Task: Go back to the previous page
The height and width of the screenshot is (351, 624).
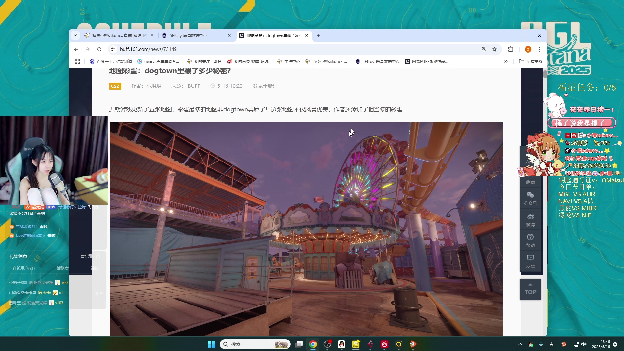Action: pos(76,49)
